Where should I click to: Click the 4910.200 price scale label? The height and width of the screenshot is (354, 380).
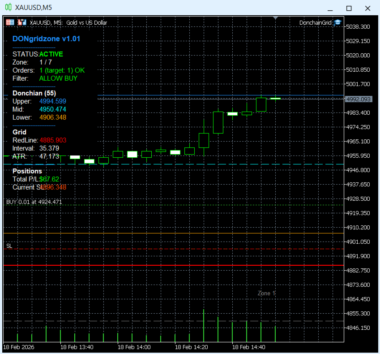[358, 227]
